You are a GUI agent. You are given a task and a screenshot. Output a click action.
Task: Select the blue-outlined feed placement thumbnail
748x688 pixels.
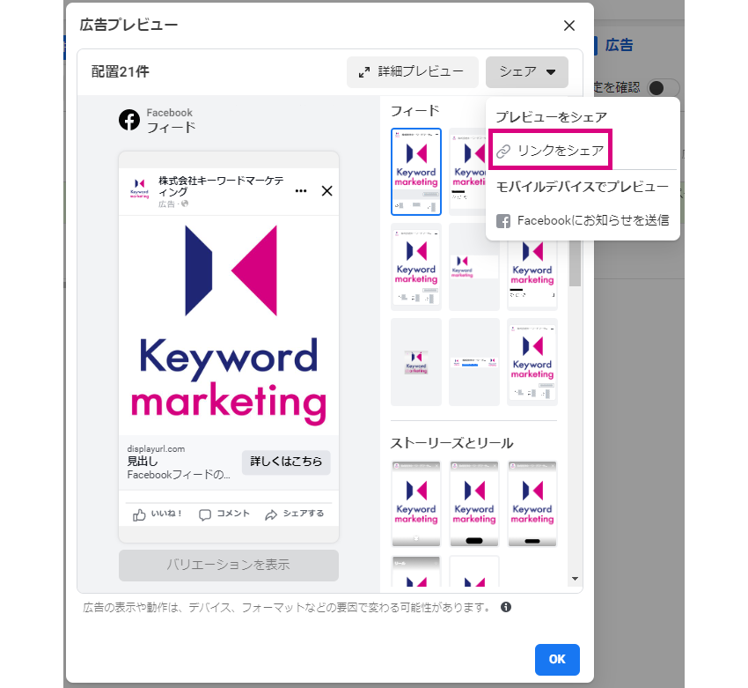point(416,172)
